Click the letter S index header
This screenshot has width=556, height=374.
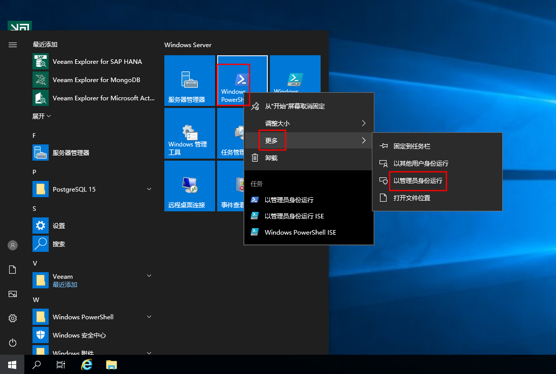pos(34,209)
